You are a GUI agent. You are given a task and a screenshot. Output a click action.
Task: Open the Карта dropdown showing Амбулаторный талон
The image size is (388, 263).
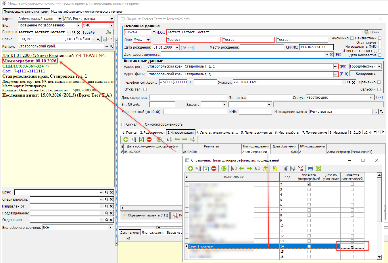[x=59, y=19]
